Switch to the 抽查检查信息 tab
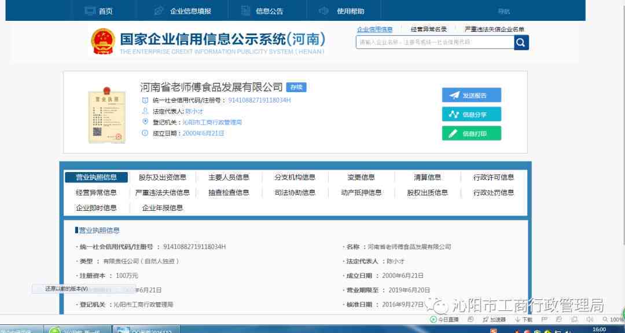This screenshot has width=625, height=333. pyautogui.click(x=229, y=193)
